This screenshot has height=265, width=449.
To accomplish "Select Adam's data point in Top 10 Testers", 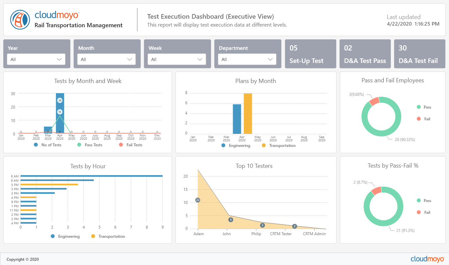I will [198, 199].
